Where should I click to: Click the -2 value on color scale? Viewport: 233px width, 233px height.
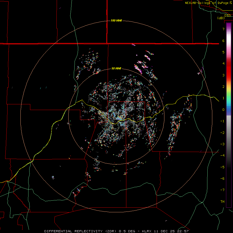tap(222, 133)
